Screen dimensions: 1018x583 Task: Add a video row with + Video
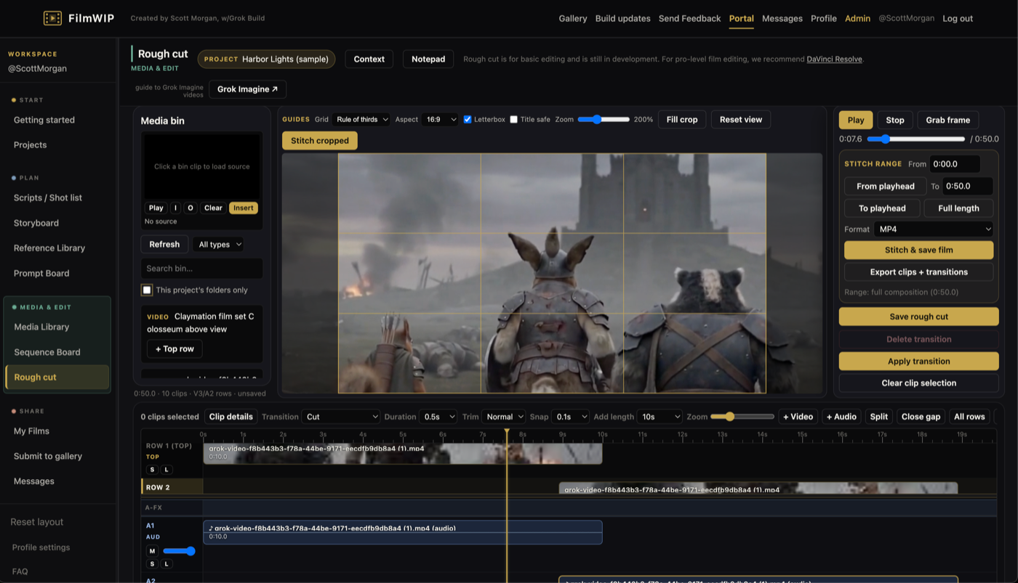coord(798,417)
